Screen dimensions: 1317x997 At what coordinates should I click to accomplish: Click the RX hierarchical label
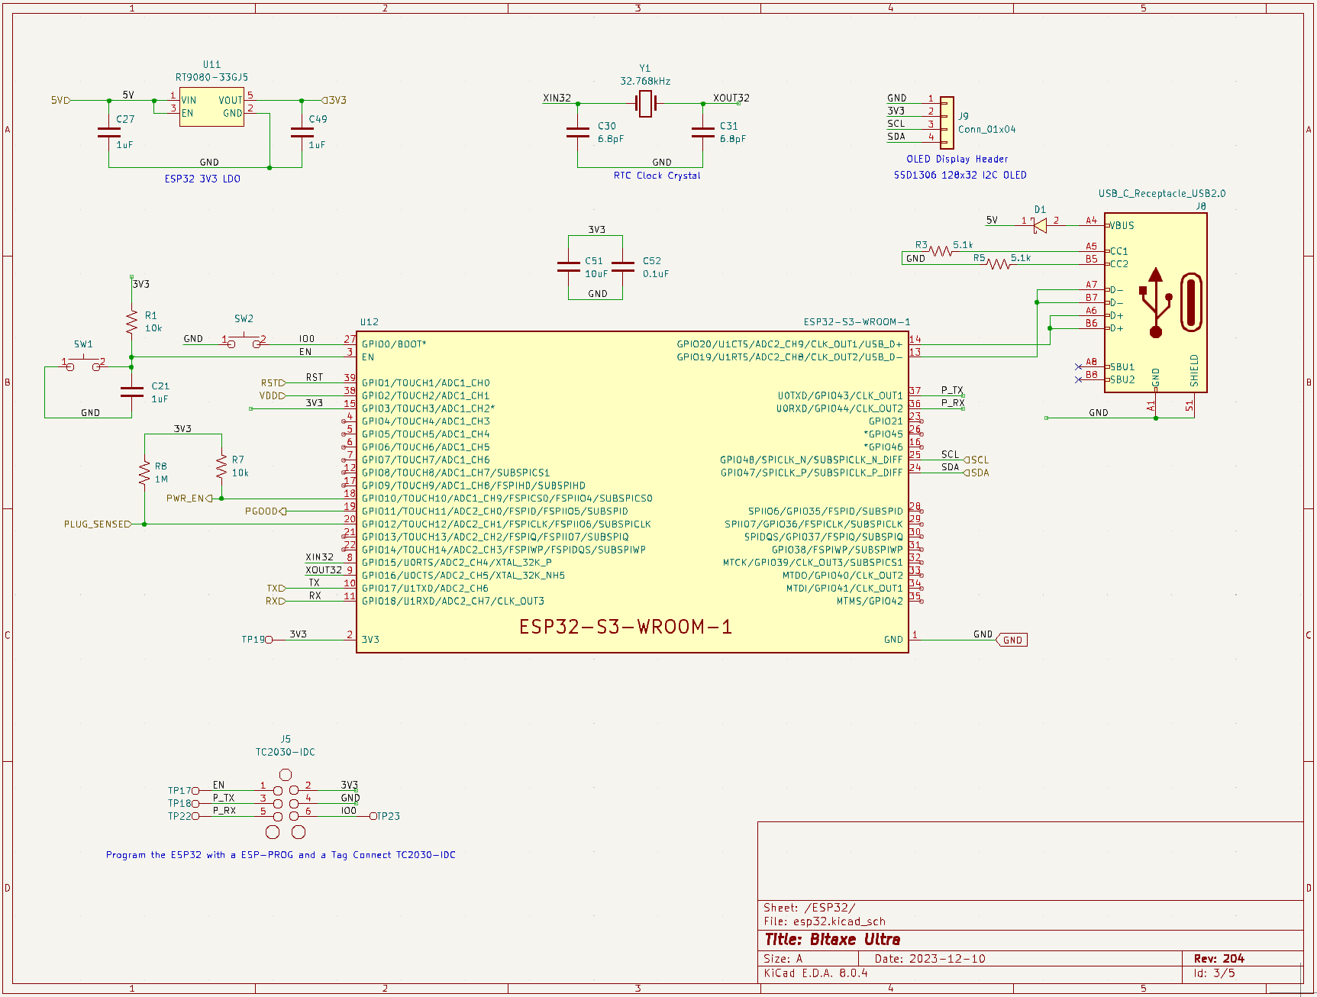click(x=276, y=601)
